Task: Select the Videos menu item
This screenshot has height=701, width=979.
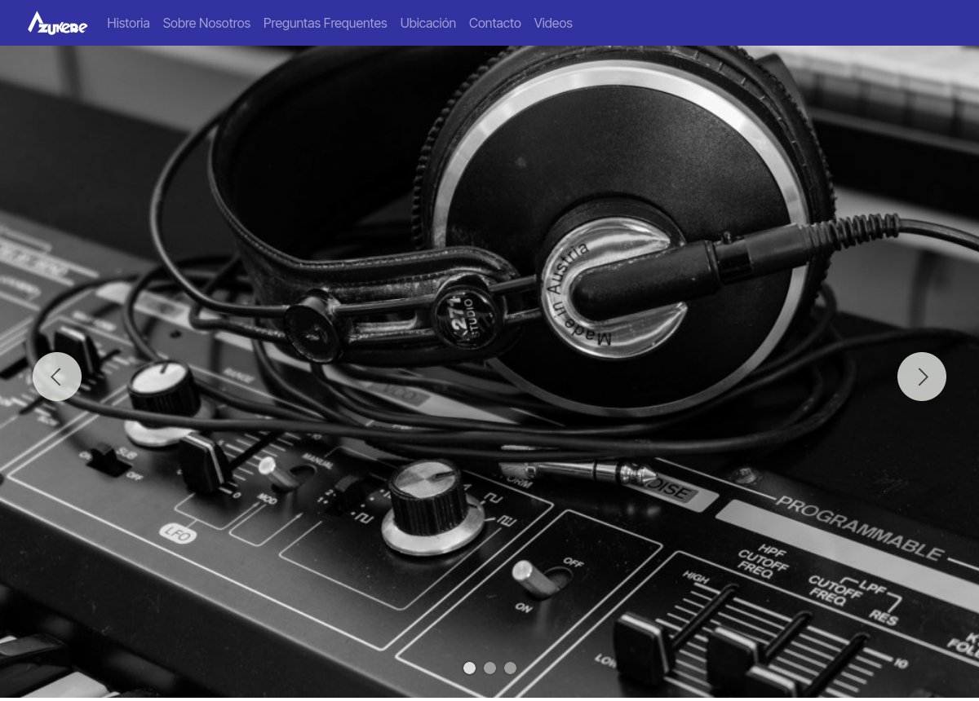Action: pos(553,23)
